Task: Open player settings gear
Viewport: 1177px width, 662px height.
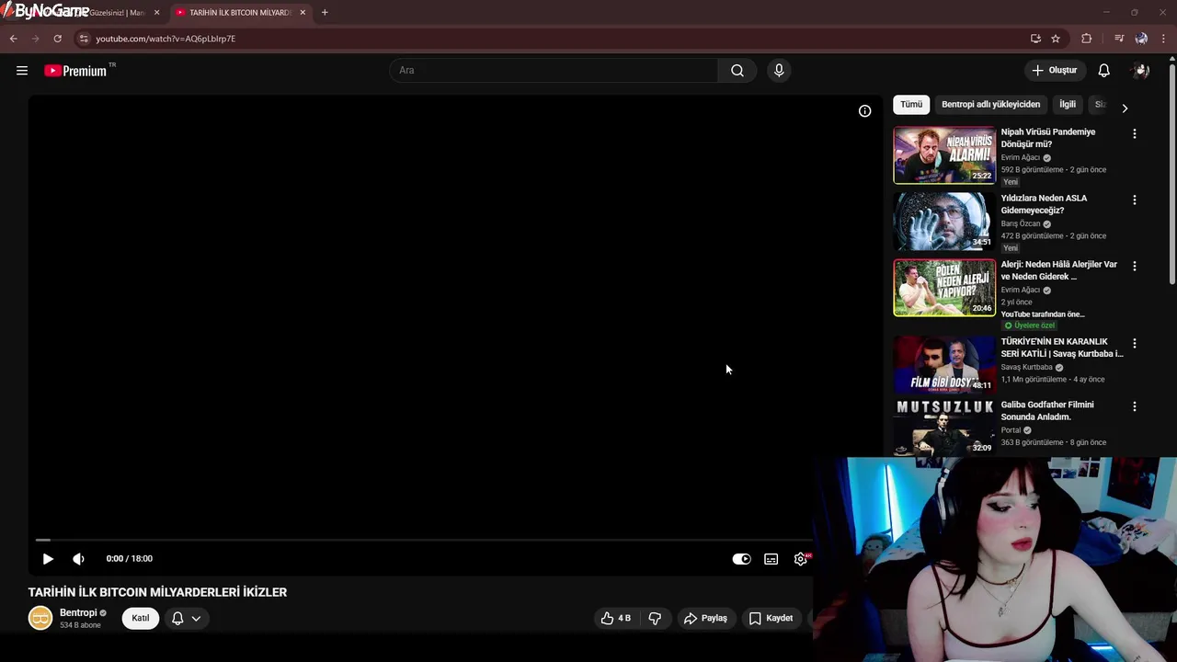Action: click(801, 559)
